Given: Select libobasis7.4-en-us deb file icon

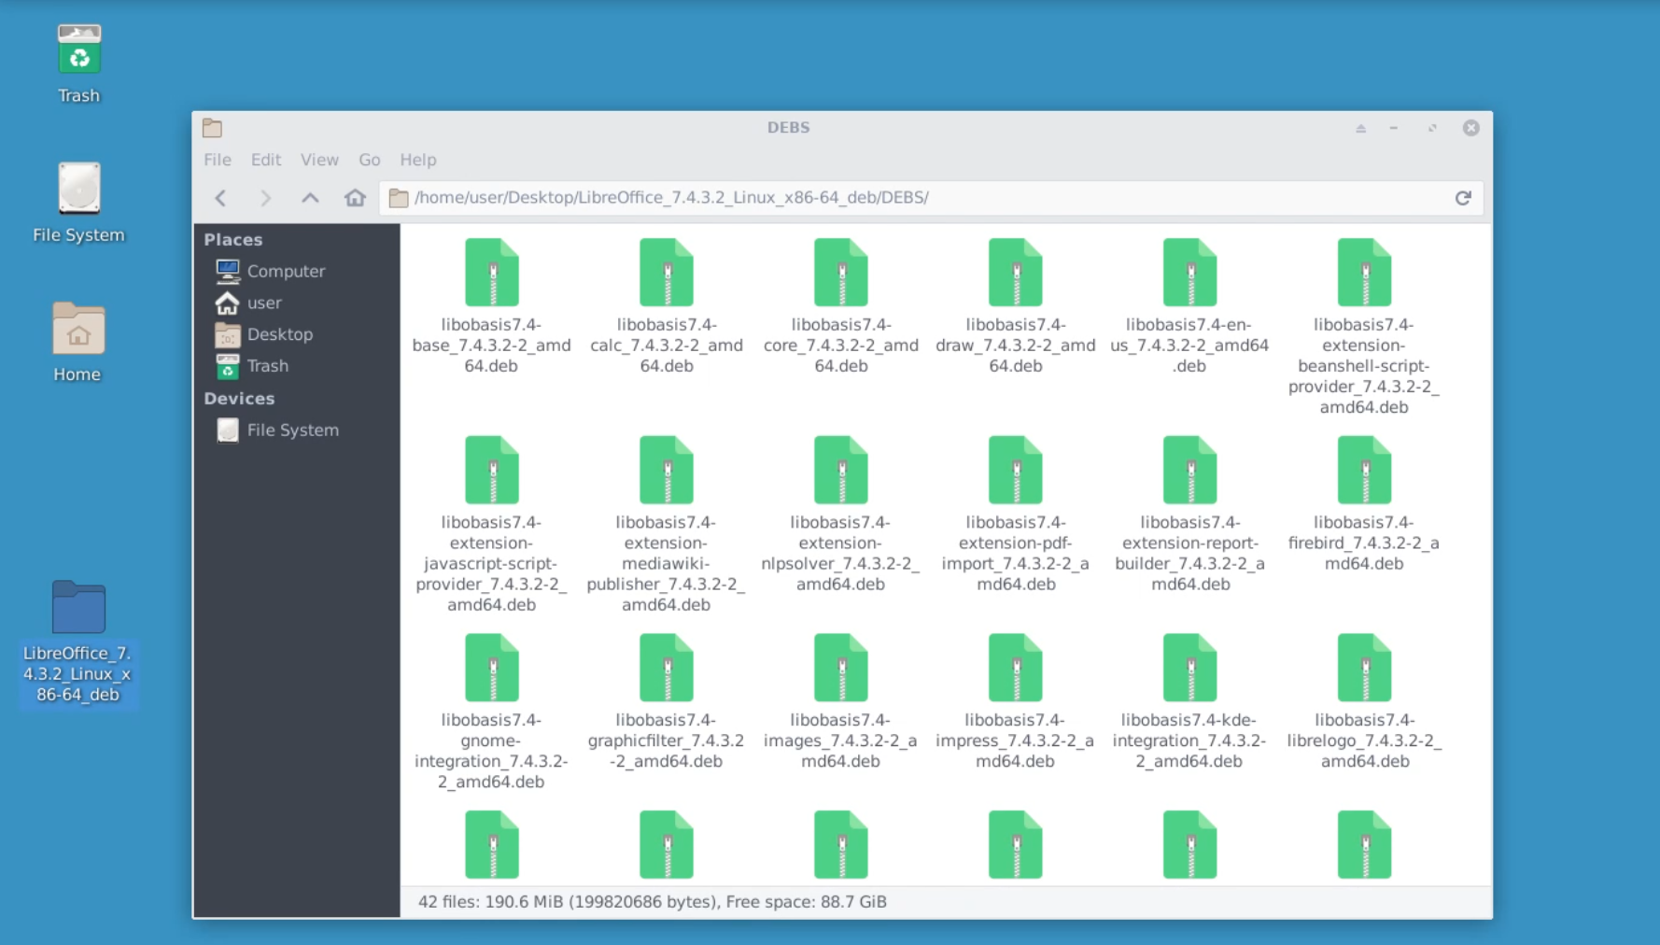Looking at the screenshot, I should click(x=1190, y=273).
